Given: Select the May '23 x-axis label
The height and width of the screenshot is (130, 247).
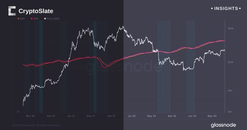Looking at the screenshot, I should coord(212,115).
